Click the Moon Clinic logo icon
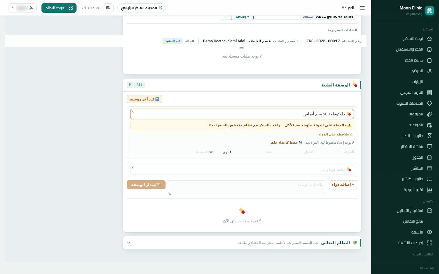Screen dimensions: 439x274 tap(429, 10)
